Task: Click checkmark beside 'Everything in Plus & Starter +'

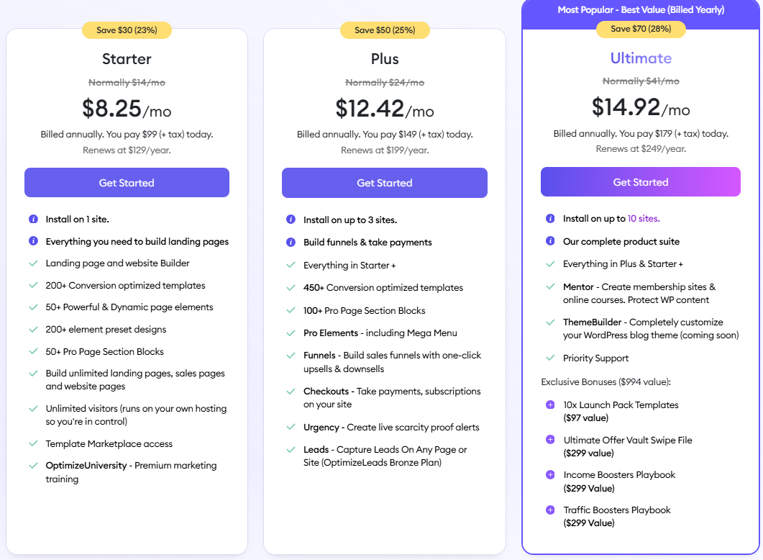Action: coord(550,264)
